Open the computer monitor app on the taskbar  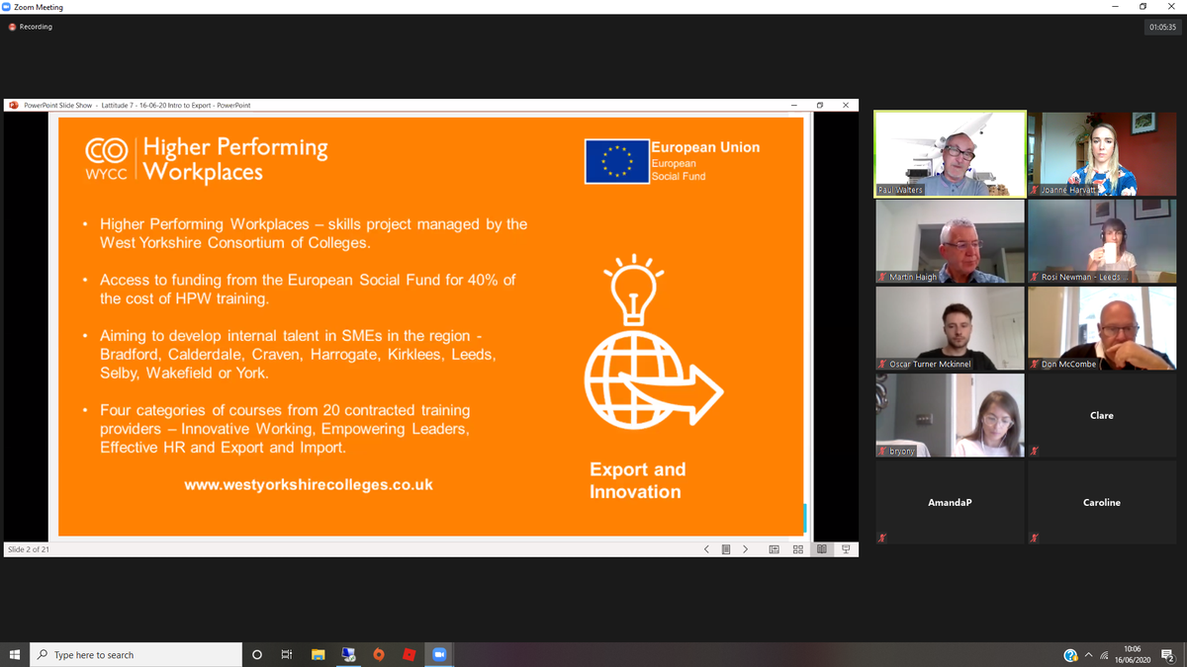(348, 654)
